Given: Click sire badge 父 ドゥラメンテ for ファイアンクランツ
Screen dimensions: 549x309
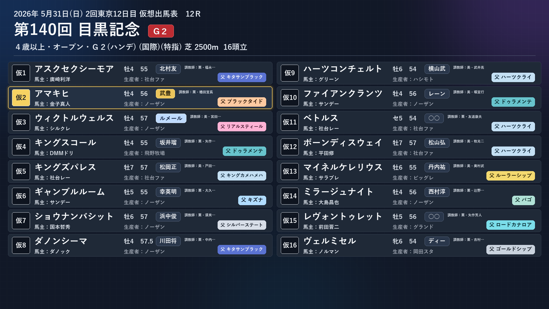Looking at the screenshot, I should click(513, 102).
